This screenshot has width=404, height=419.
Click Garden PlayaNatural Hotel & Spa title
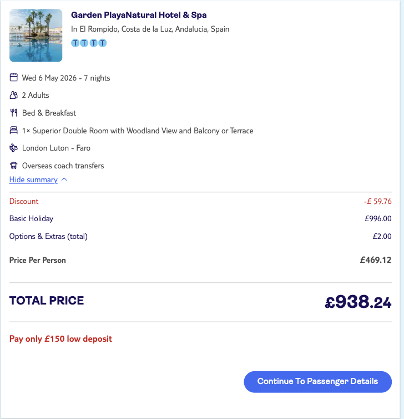(x=139, y=15)
